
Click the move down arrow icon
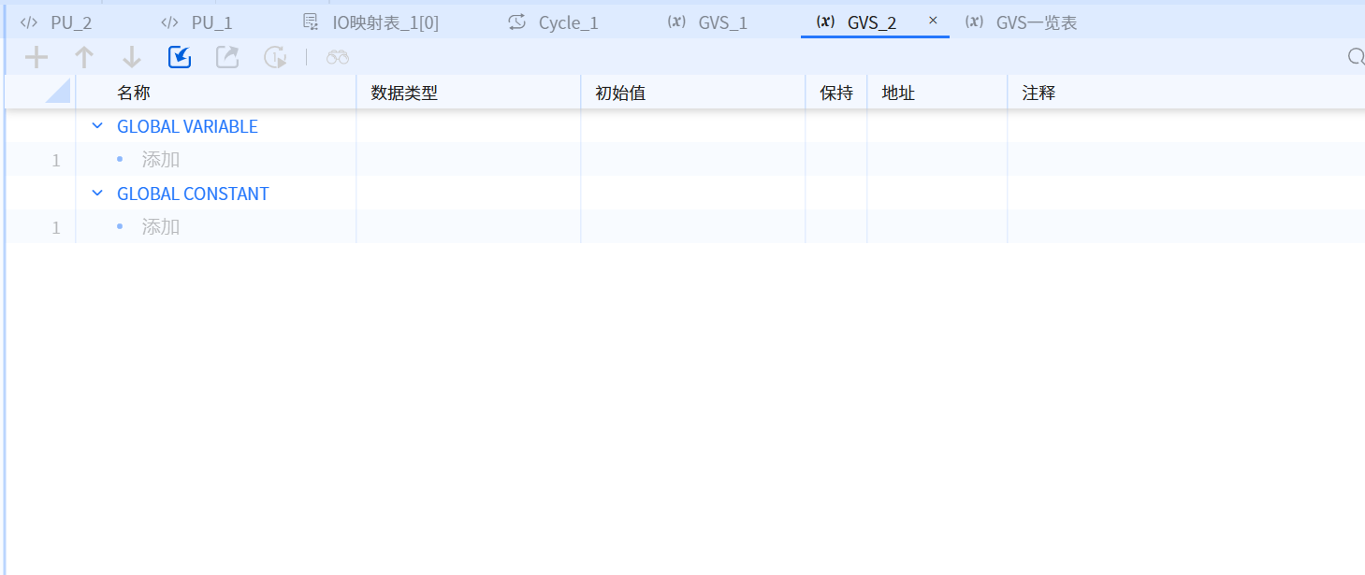[132, 58]
